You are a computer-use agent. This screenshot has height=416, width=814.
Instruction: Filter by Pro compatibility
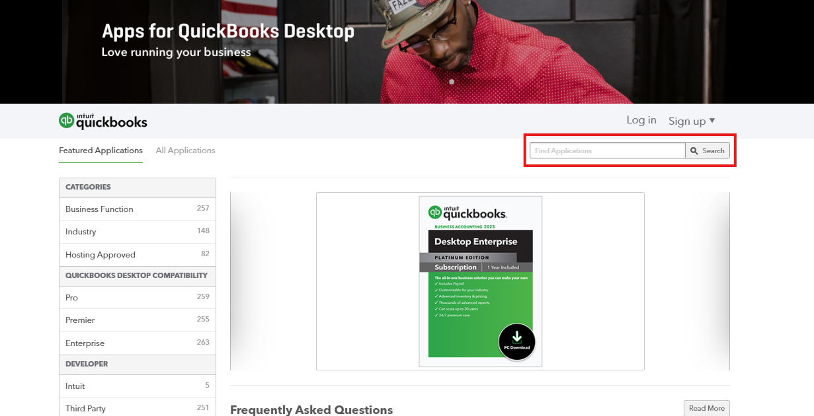pos(138,298)
